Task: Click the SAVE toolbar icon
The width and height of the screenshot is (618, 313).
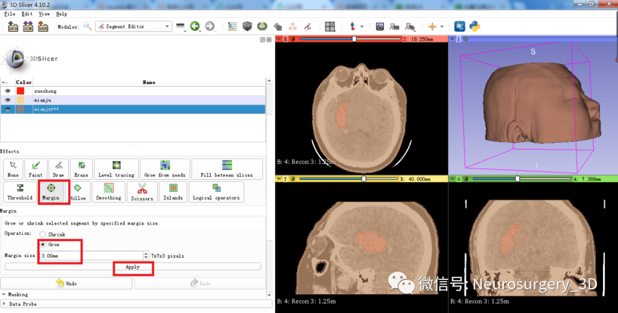Action: (x=43, y=27)
